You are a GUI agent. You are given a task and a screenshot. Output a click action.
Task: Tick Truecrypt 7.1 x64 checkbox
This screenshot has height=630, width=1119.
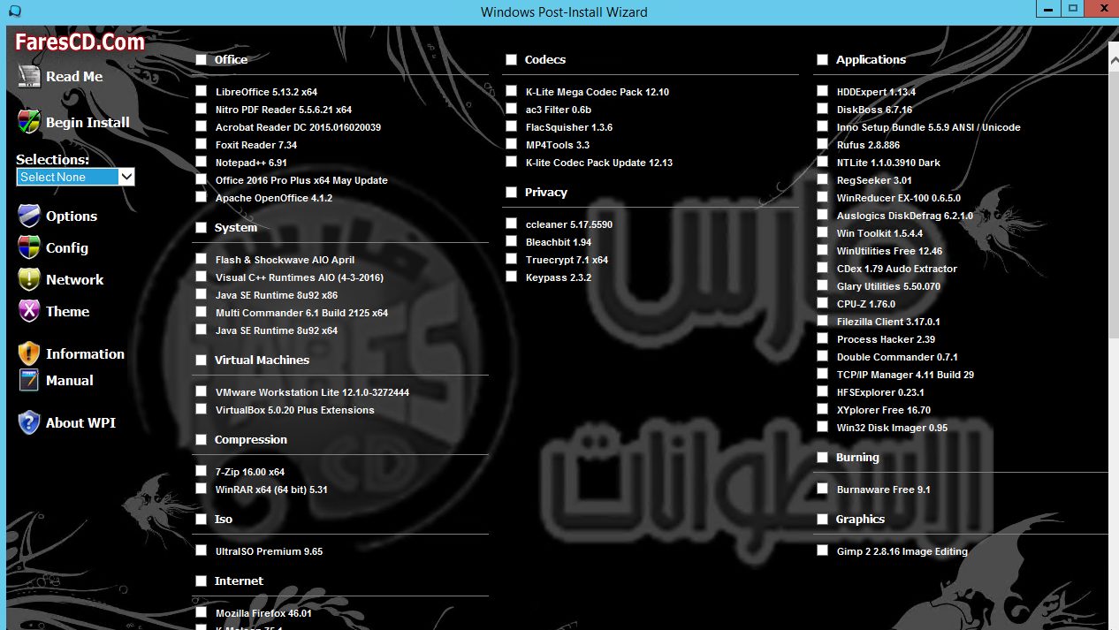point(512,259)
